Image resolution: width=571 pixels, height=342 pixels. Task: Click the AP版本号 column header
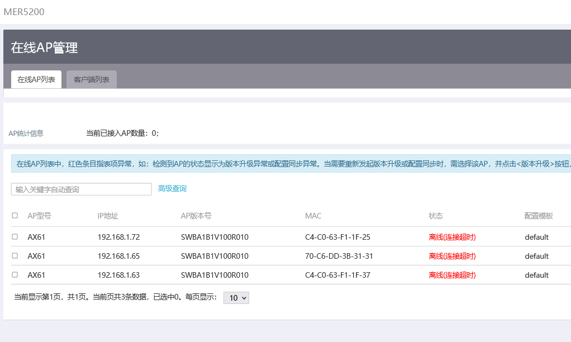196,216
